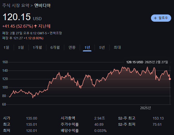Image resolution: width=174 pixels, height=135 pixels.
Task: Switch to the 1개월 range tab
Action: pos(37,47)
